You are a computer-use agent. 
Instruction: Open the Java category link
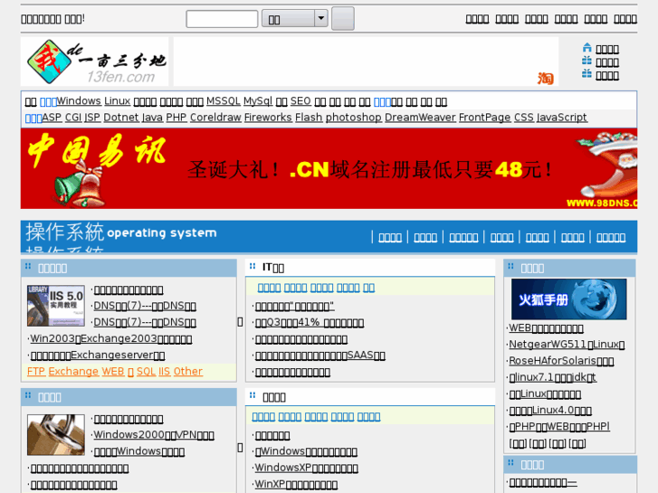click(152, 118)
